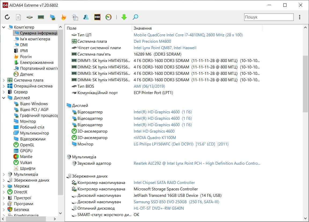
Task: Click into the Пошук search field
Action: [x=269, y=17]
